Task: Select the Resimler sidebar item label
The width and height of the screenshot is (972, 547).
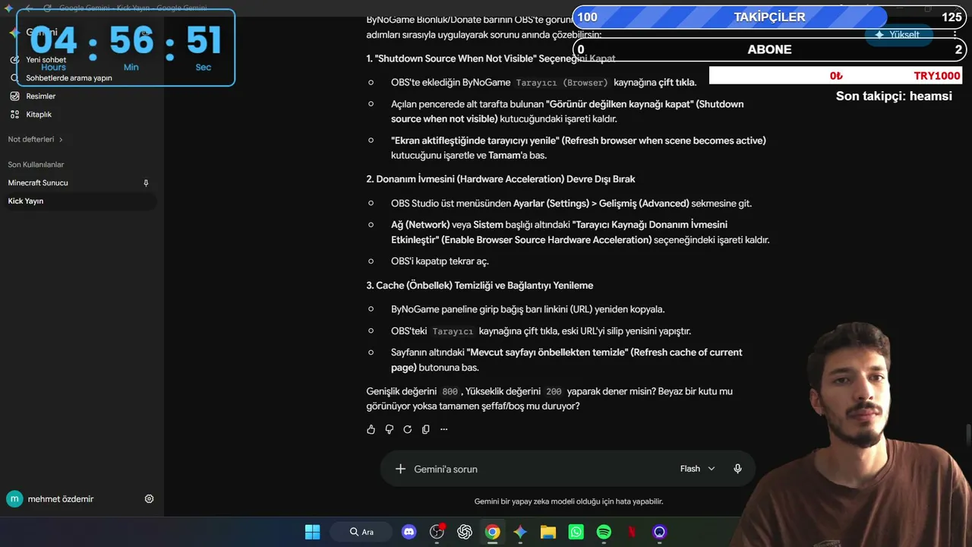Action: tap(41, 96)
